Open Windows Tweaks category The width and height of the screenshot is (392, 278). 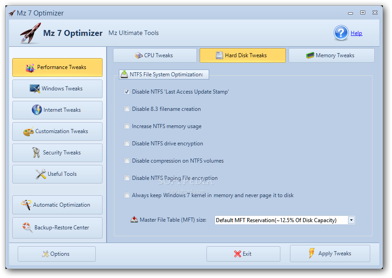click(x=57, y=89)
